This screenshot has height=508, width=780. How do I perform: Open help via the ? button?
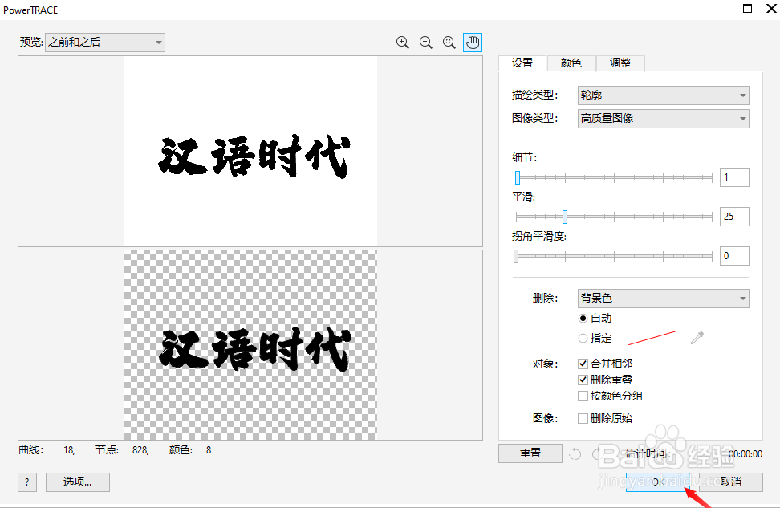point(26,482)
